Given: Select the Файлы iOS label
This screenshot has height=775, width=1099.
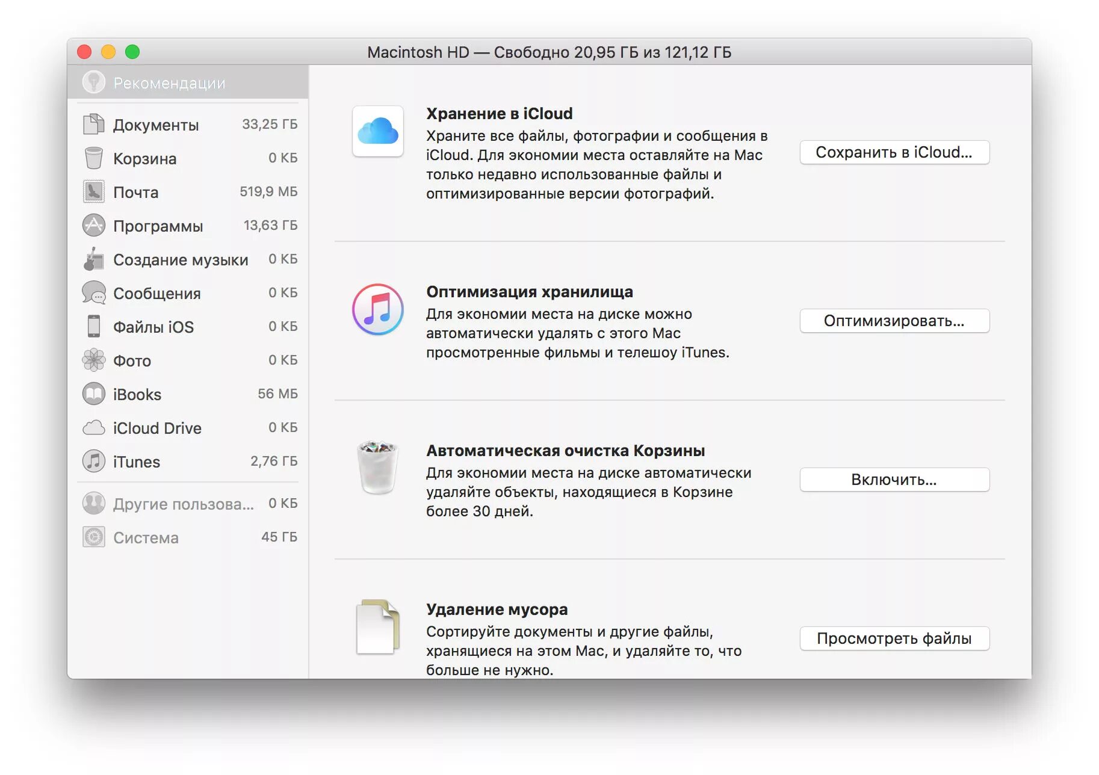Looking at the screenshot, I should pos(153,327).
